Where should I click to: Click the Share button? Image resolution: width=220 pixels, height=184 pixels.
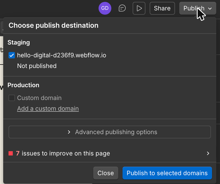tap(162, 8)
